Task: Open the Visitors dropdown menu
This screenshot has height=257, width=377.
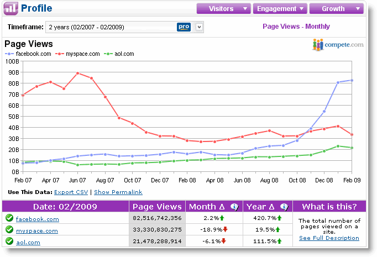Action: (224, 9)
